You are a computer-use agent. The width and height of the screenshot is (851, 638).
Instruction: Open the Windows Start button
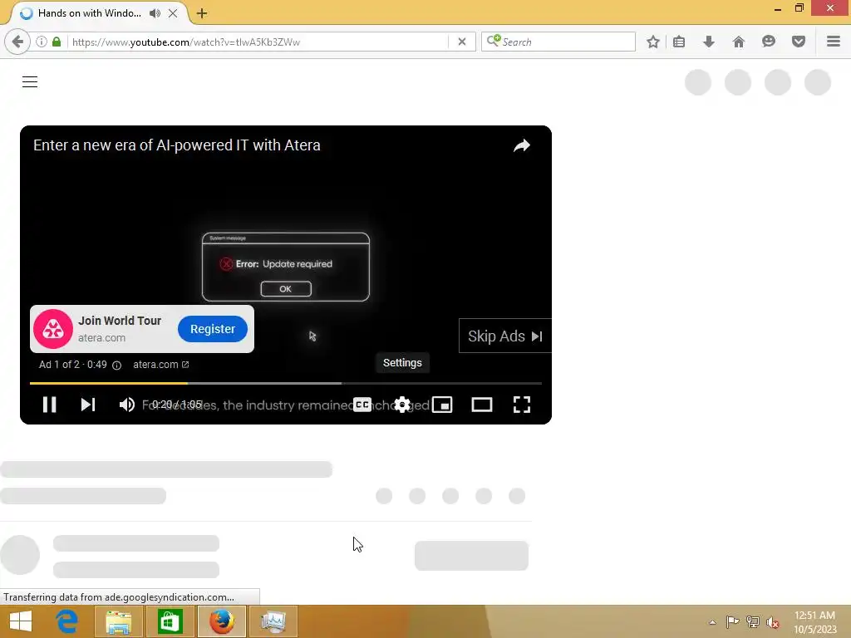[21, 621]
